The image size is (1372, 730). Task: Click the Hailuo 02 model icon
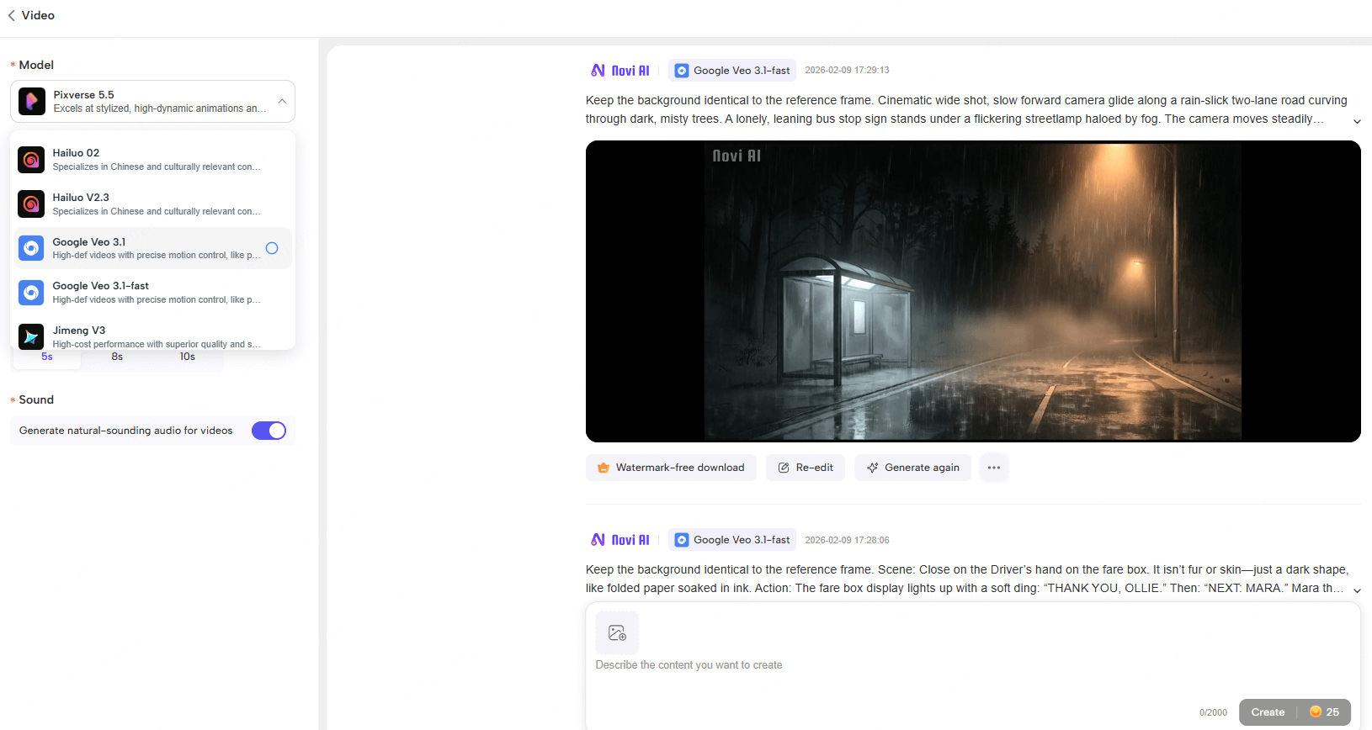[31, 159]
